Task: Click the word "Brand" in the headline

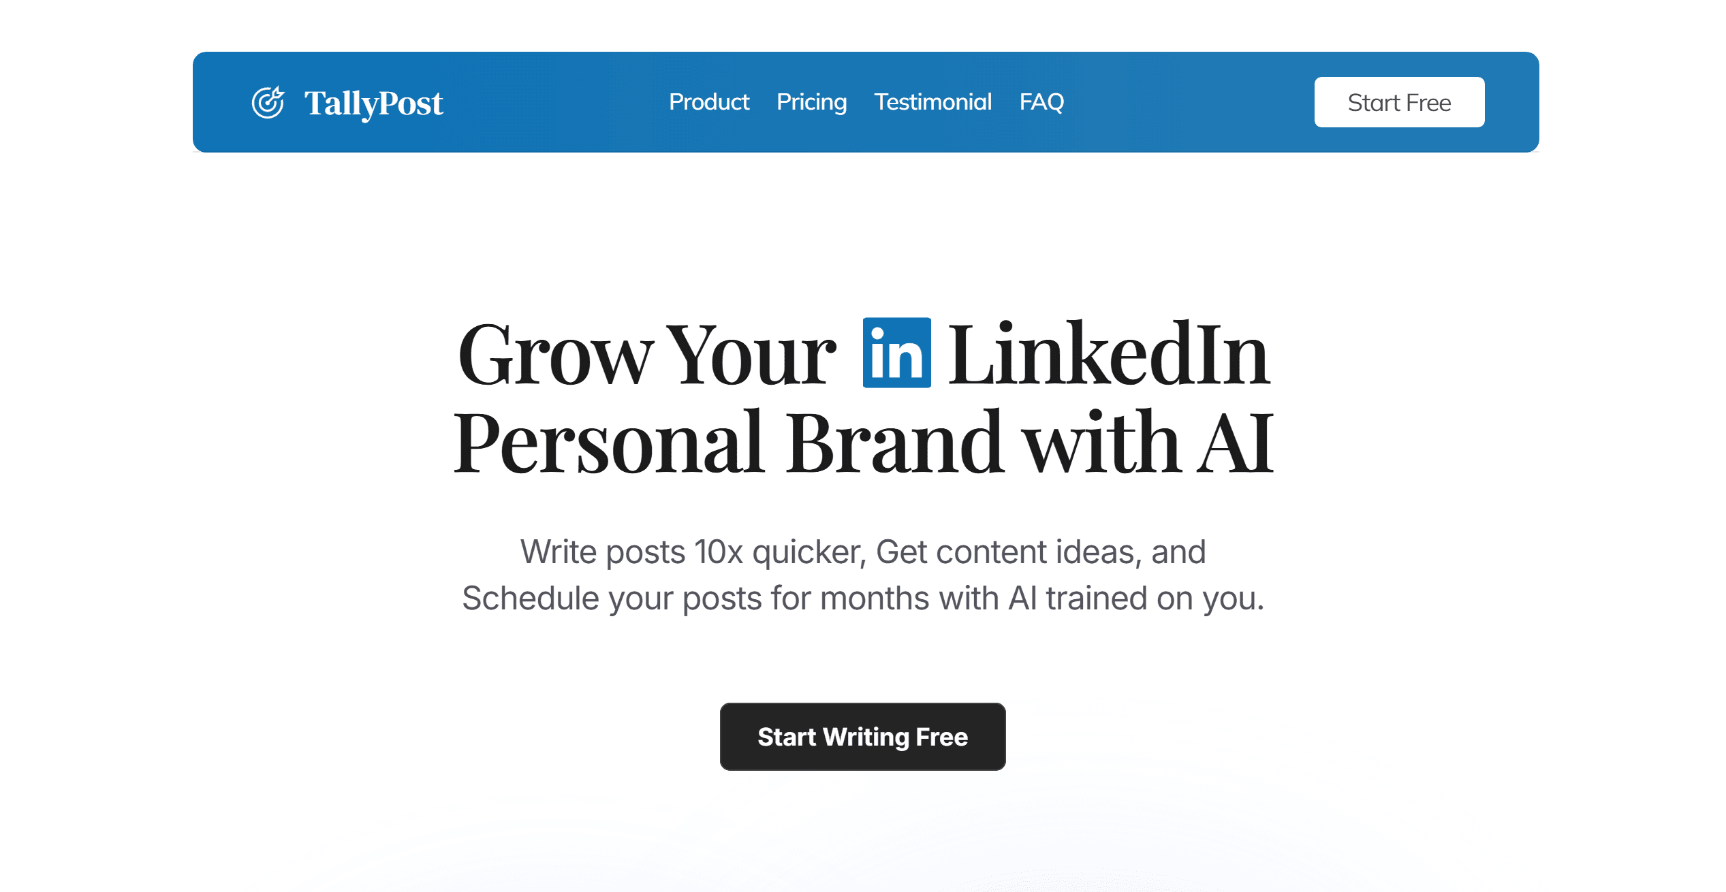Action: click(894, 443)
